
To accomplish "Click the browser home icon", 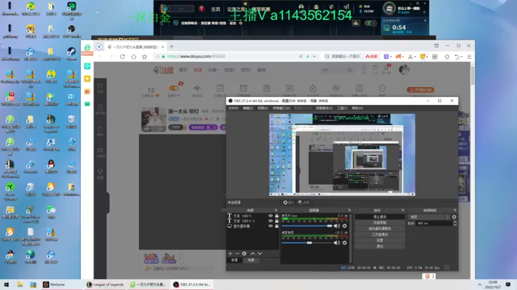I will point(134,57).
